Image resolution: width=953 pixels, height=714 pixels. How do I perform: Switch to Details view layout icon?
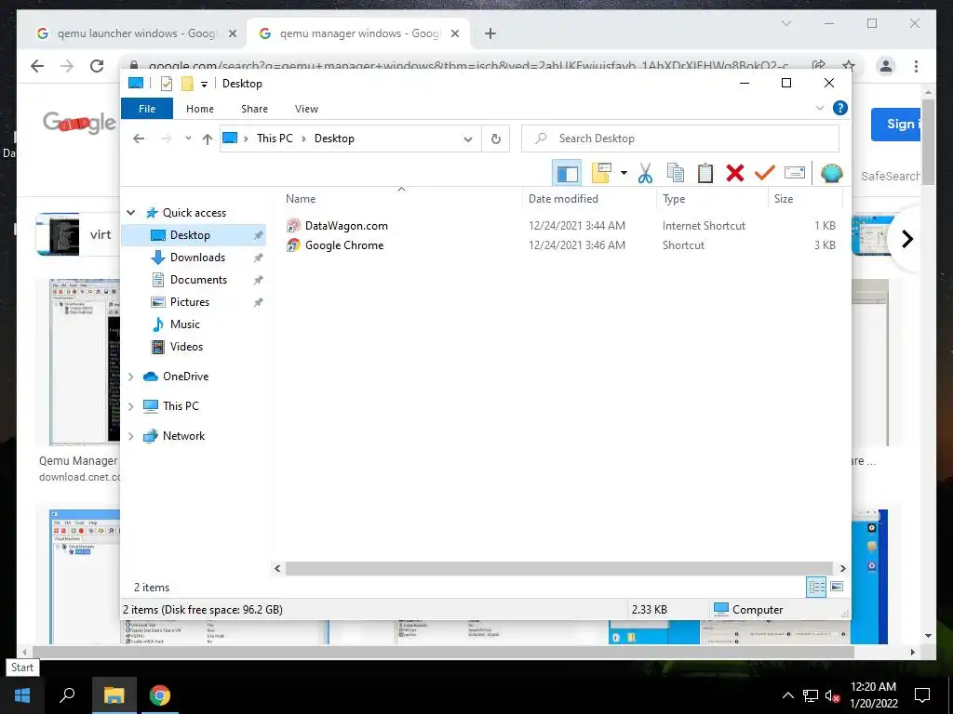(x=816, y=587)
